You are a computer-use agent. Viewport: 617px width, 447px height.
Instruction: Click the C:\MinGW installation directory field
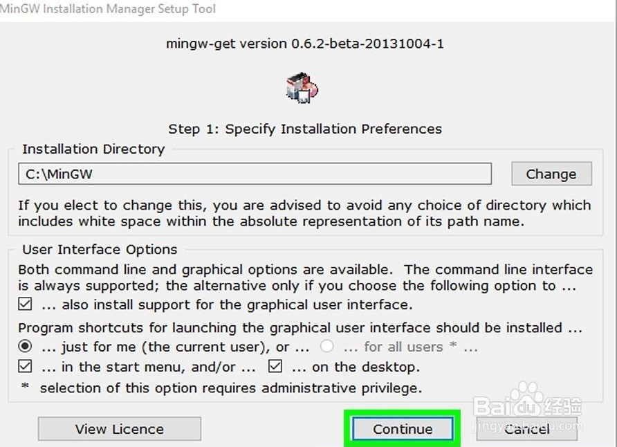tap(255, 174)
